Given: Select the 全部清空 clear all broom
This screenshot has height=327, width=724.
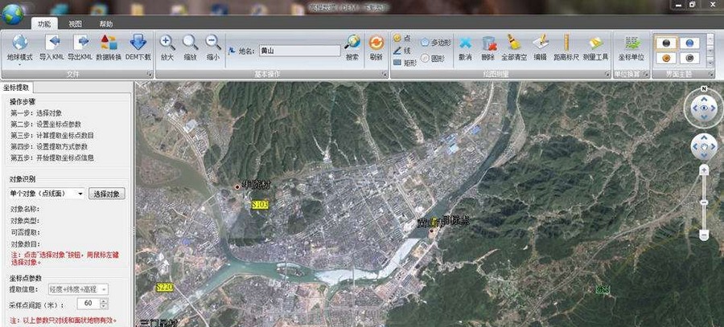Looking at the screenshot, I should [513, 43].
